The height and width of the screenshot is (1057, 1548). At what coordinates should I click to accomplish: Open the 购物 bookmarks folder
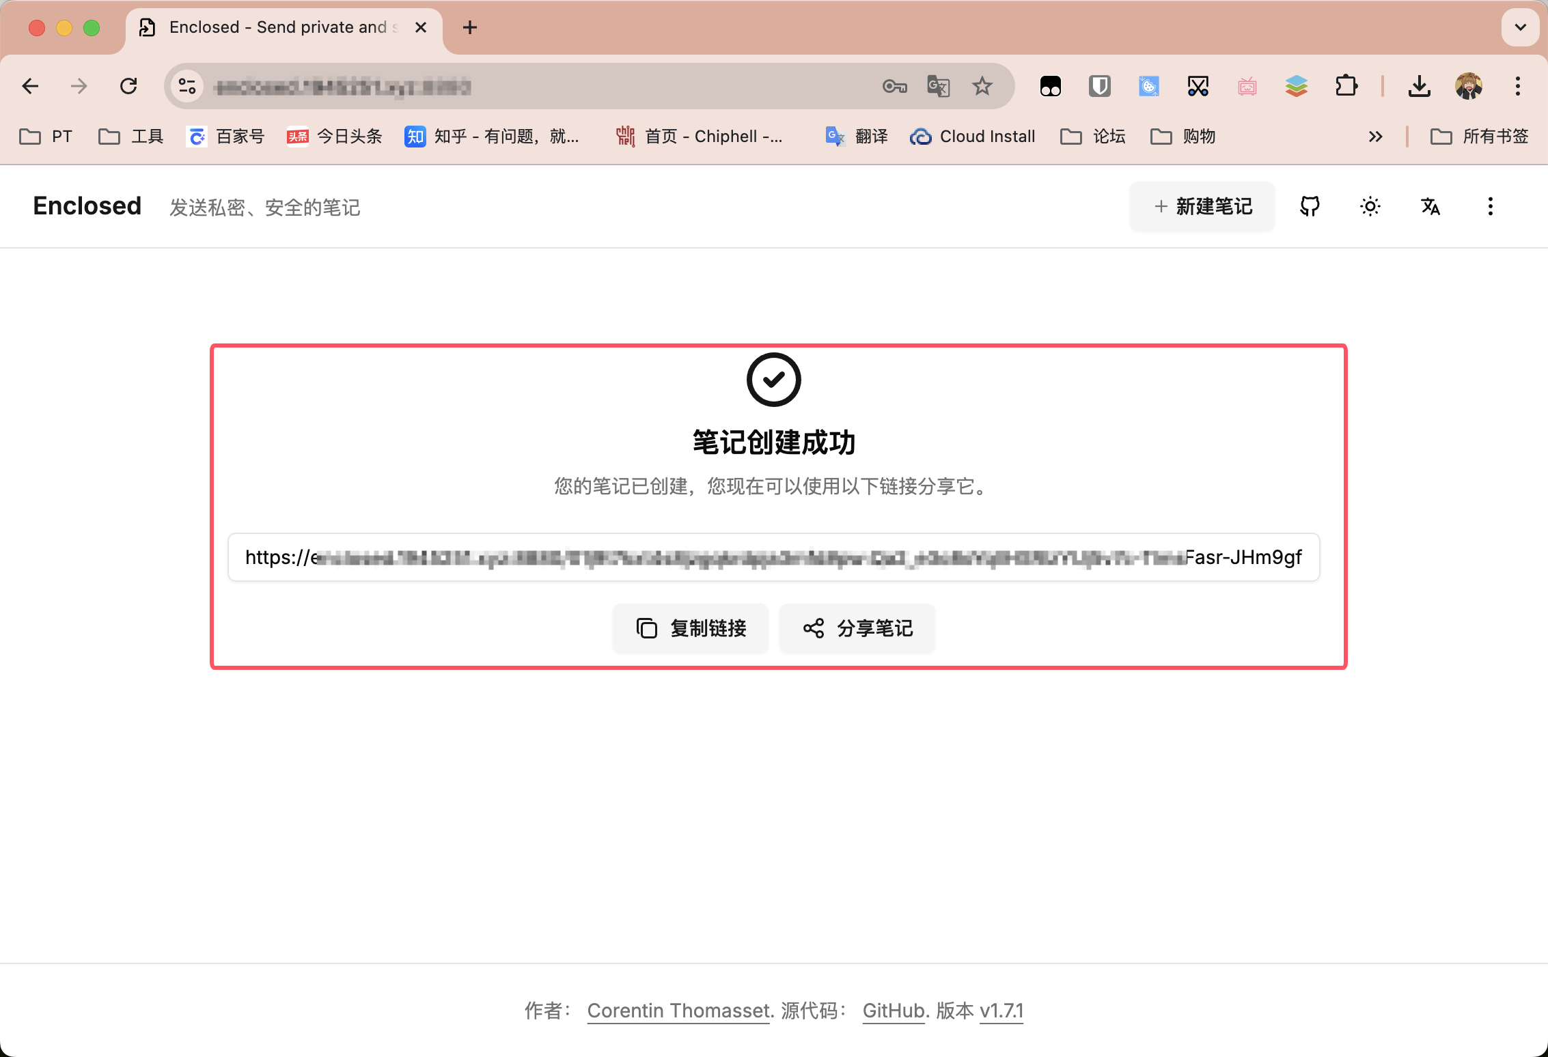1183,137
